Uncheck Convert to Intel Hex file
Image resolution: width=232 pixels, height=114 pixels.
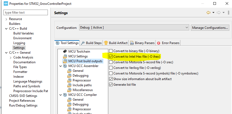point(111,57)
